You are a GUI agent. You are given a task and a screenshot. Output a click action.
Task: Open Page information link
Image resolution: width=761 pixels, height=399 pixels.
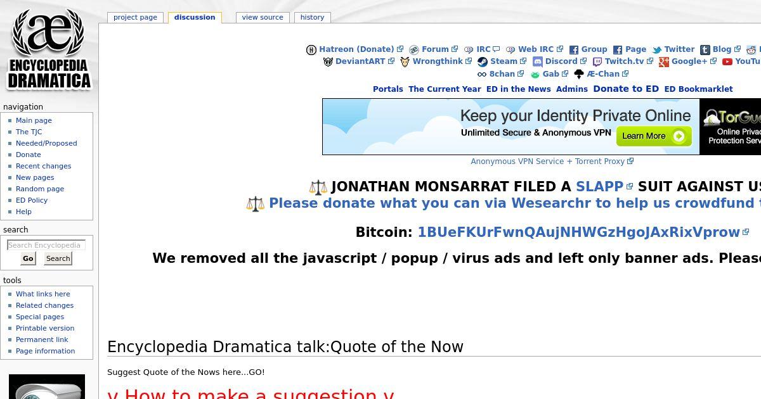45,351
